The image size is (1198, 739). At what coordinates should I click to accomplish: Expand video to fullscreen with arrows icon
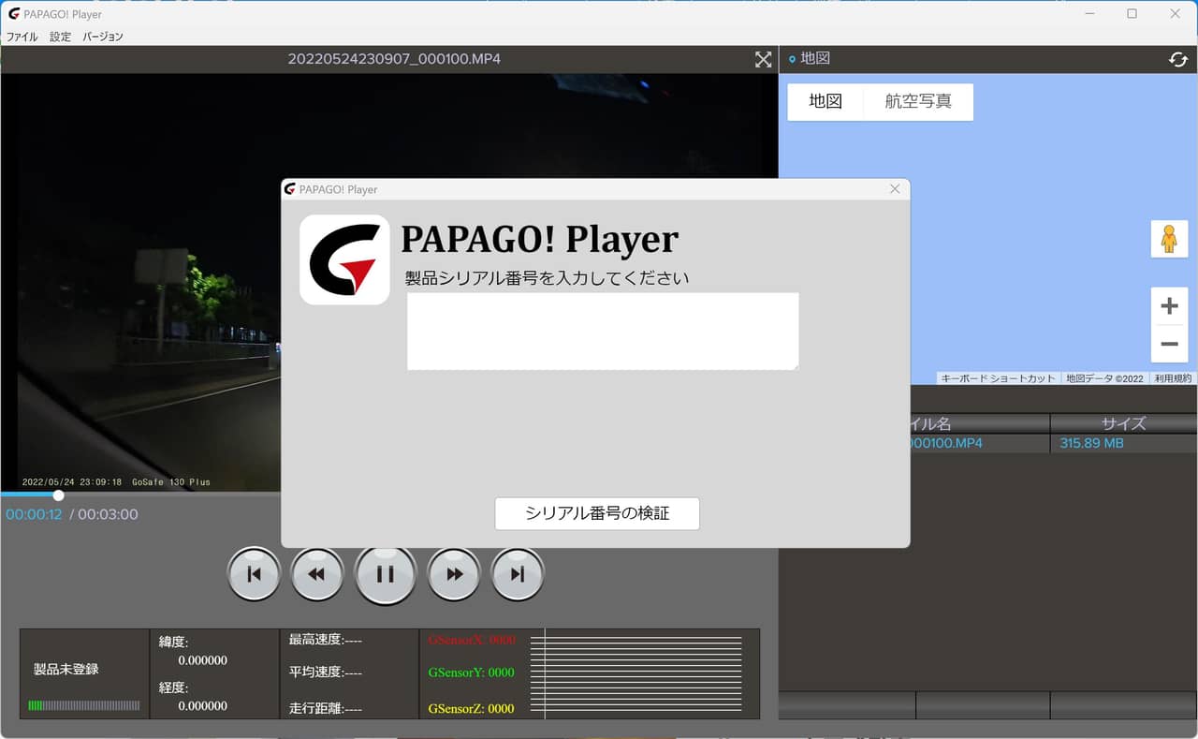764,59
